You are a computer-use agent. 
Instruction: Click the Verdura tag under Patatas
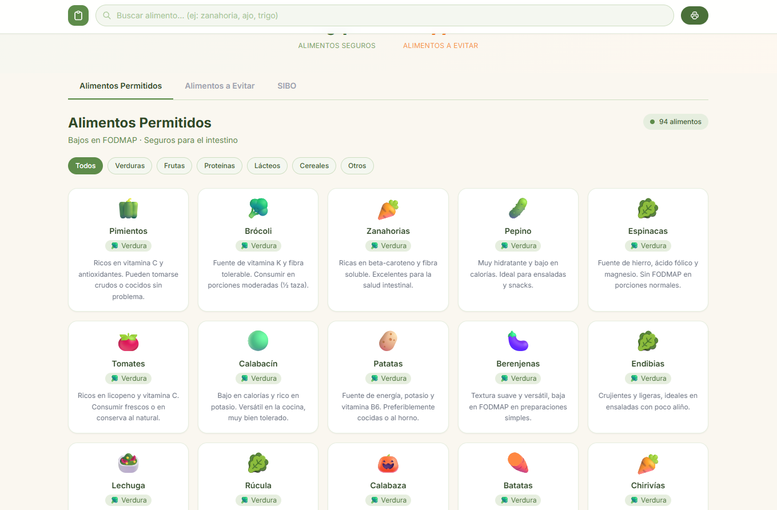point(388,378)
